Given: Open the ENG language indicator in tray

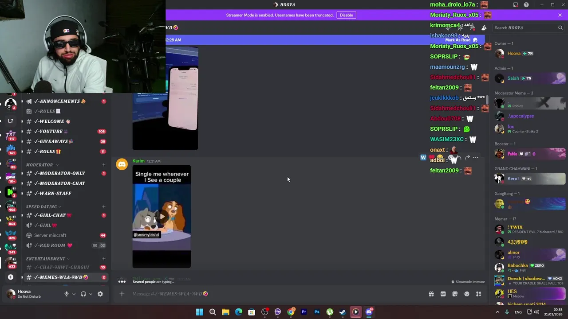Looking at the screenshot, I should (x=518, y=312).
